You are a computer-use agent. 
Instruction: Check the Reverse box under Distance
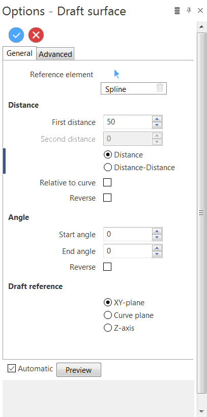pos(107,198)
